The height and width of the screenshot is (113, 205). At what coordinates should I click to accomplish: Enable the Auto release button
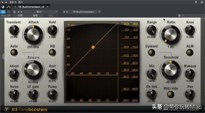[x=14, y=52]
